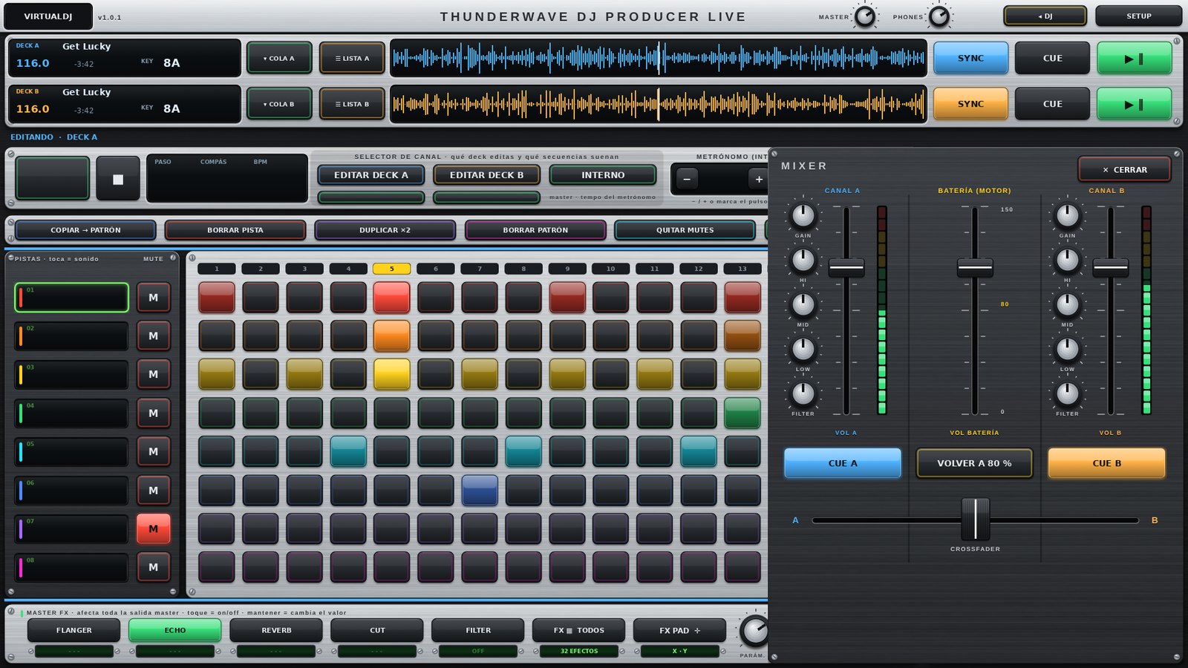This screenshot has height=668, width=1188.
Task: Click COPIAR → PATRÓN button
Action: (85, 230)
